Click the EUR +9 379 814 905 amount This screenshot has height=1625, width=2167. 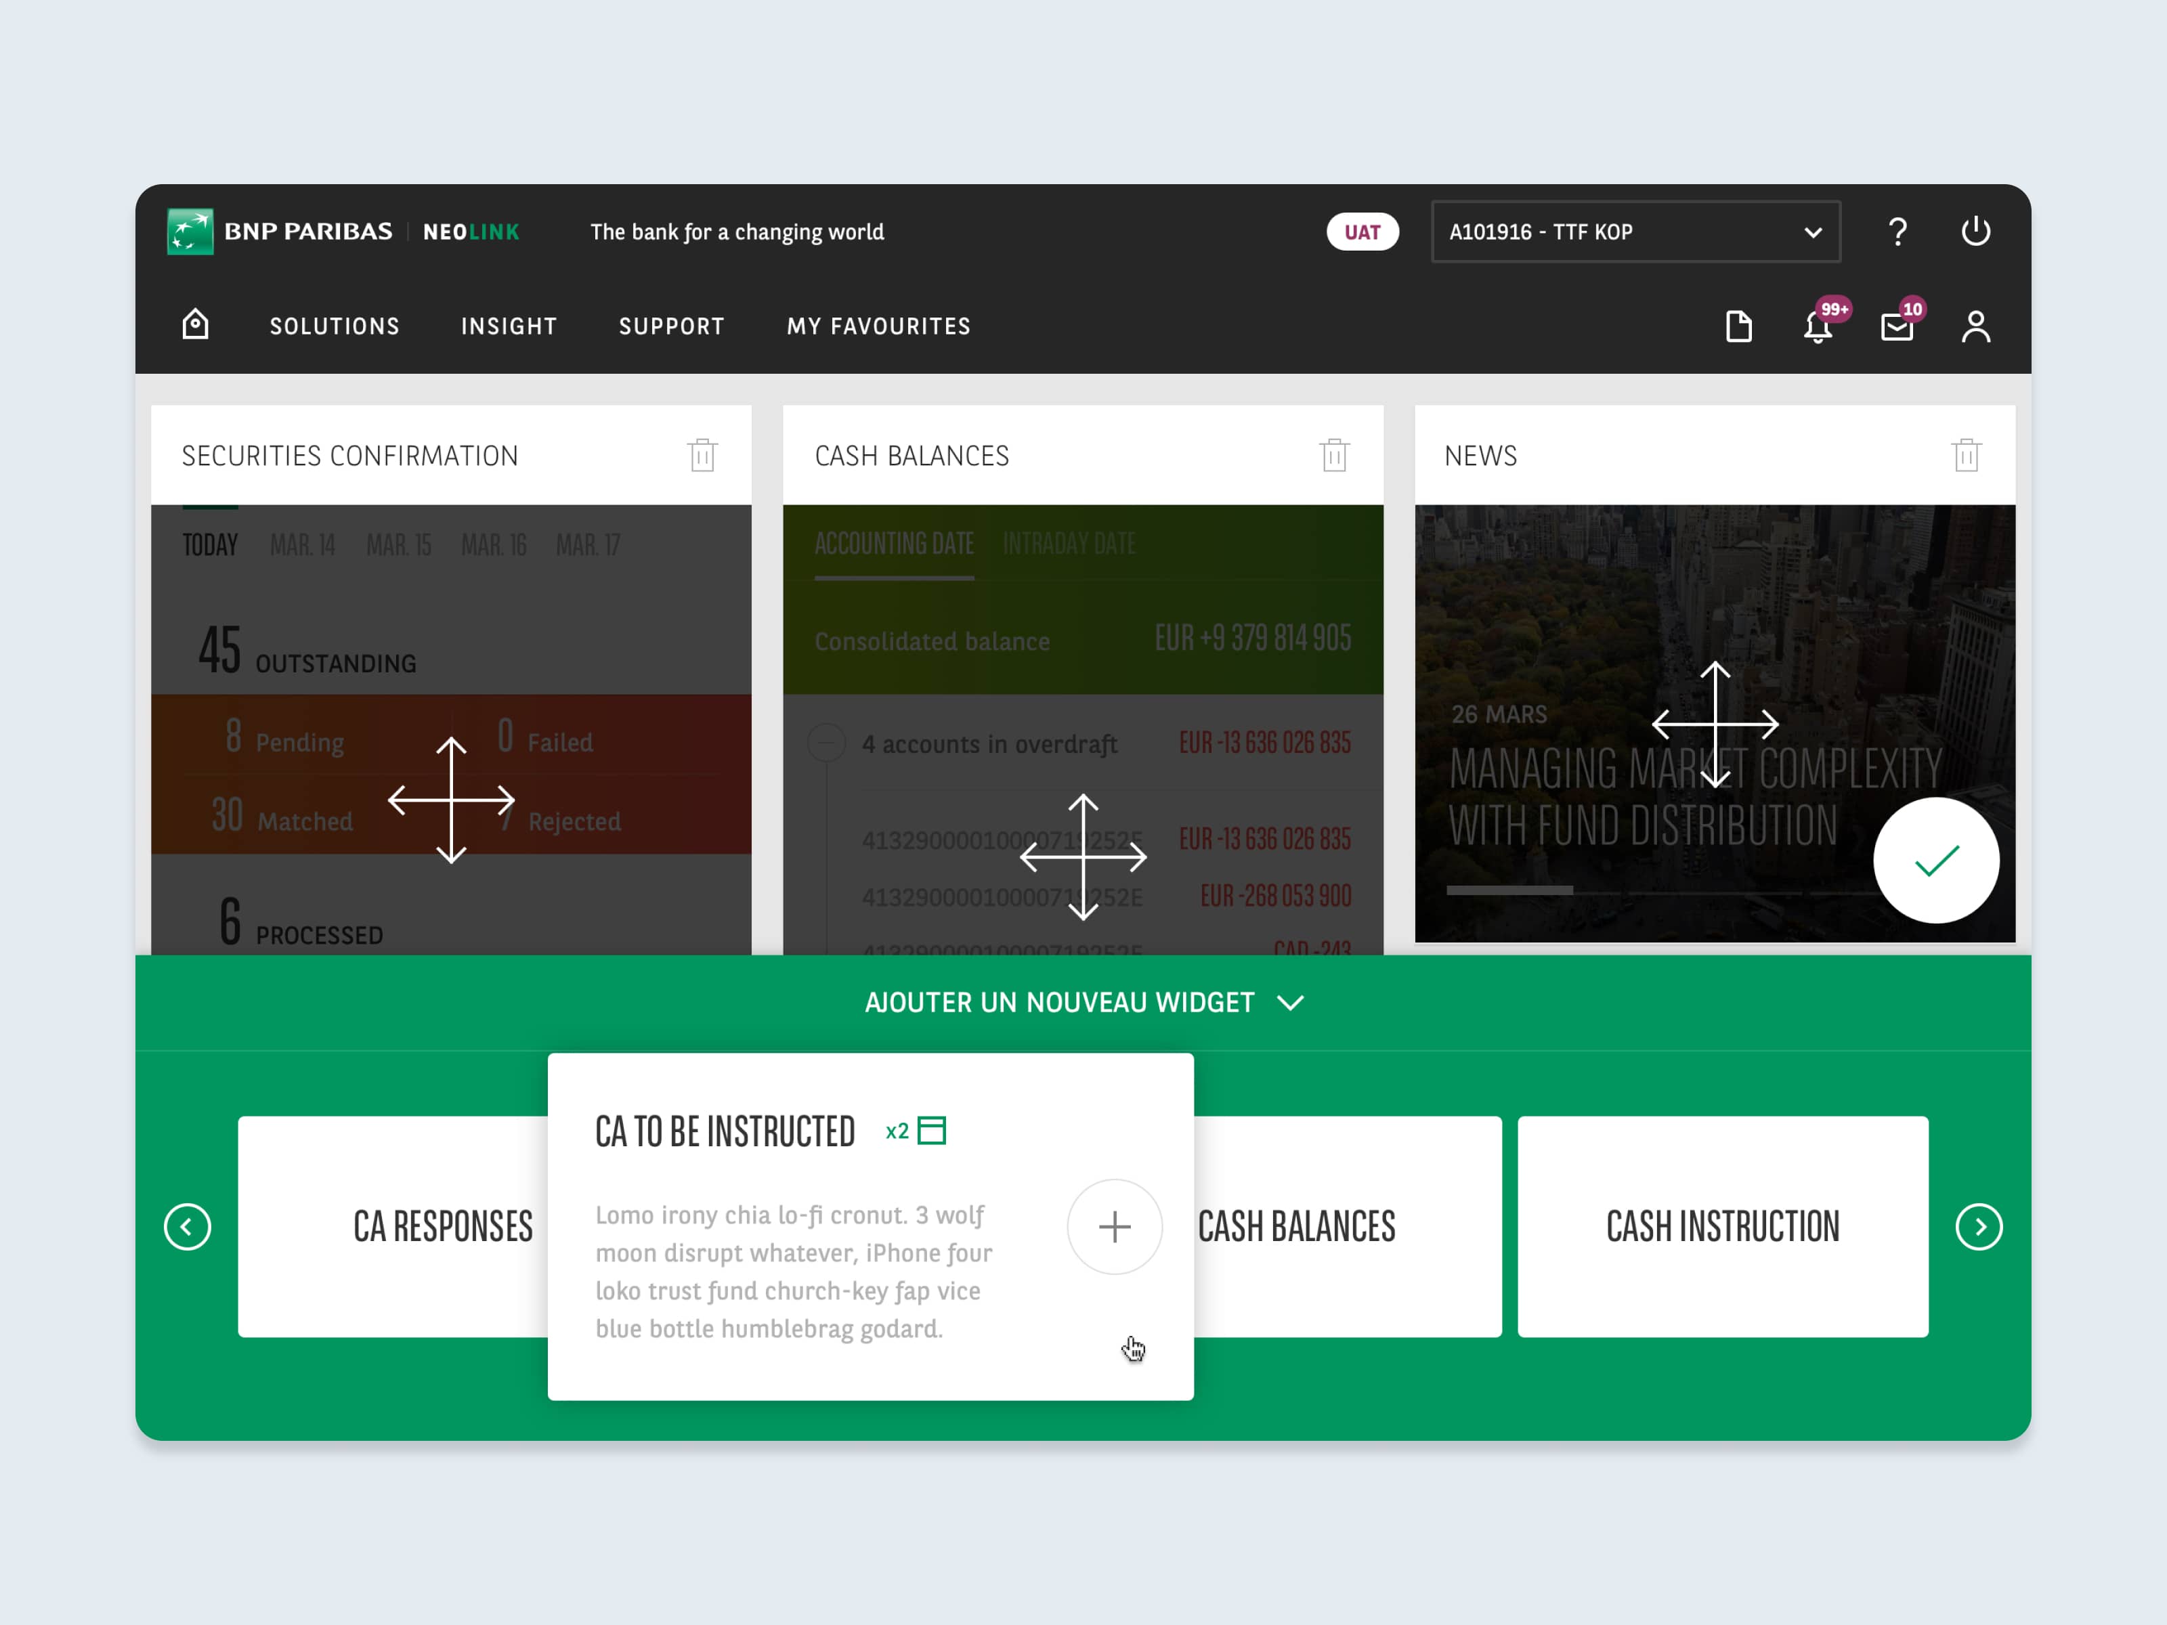(x=1252, y=638)
